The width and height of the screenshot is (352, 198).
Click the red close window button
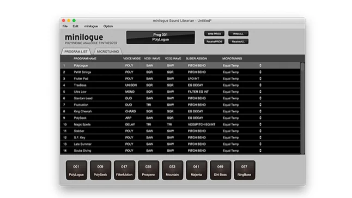point(64,20)
